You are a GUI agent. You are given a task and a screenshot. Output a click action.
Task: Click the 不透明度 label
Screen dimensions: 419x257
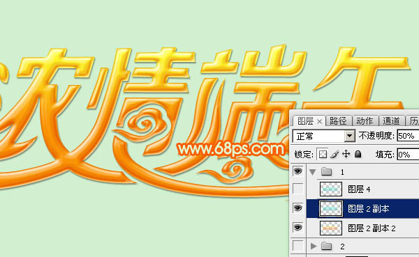[376, 136]
